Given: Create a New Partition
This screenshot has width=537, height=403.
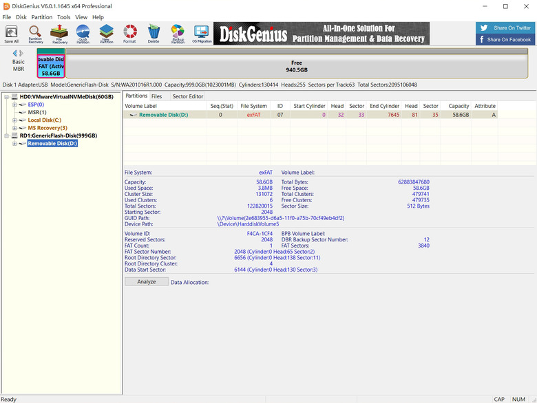Looking at the screenshot, I should click(x=107, y=34).
